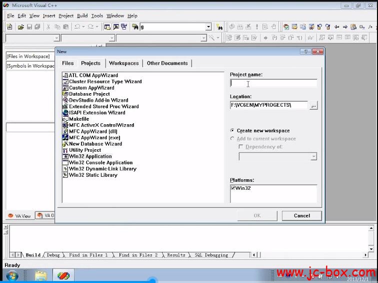Click the Build toolbar icon
Image resolution: width=378 pixels, height=283 pixels.
(240, 27)
